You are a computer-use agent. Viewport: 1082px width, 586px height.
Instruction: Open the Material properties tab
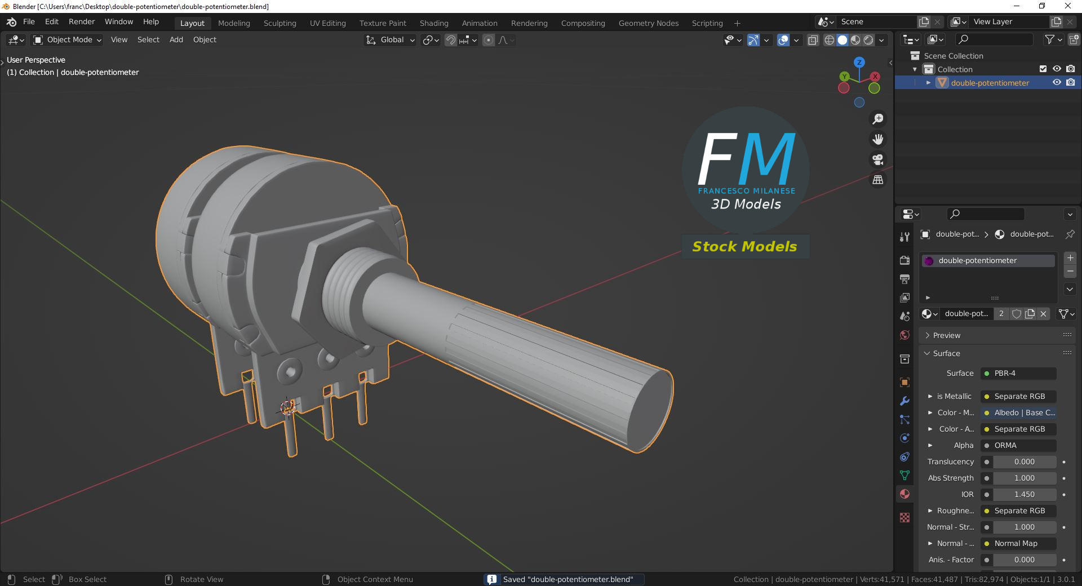(x=904, y=494)
